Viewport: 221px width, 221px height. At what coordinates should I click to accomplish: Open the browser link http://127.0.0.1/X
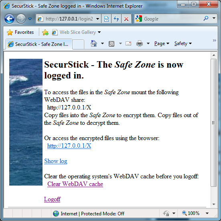pyautogui.click(x=69, y=146)
